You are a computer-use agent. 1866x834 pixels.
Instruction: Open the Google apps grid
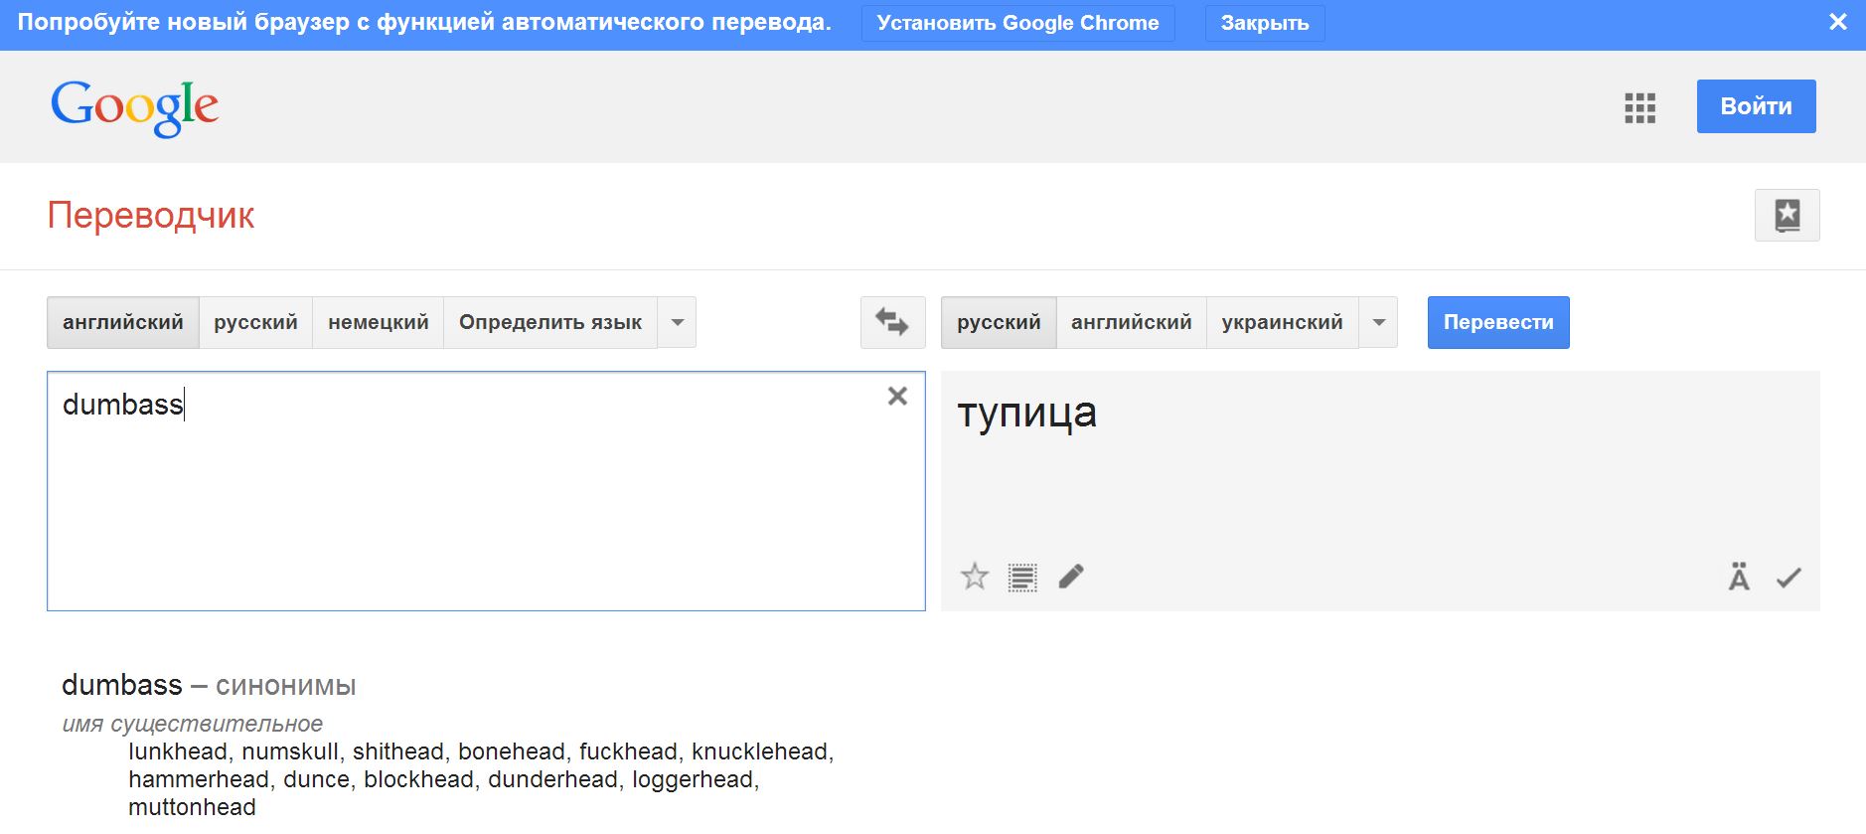point(1639,107)
